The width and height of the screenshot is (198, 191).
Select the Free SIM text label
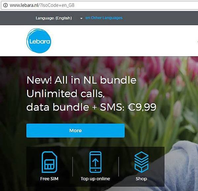(x=49, y=179)
